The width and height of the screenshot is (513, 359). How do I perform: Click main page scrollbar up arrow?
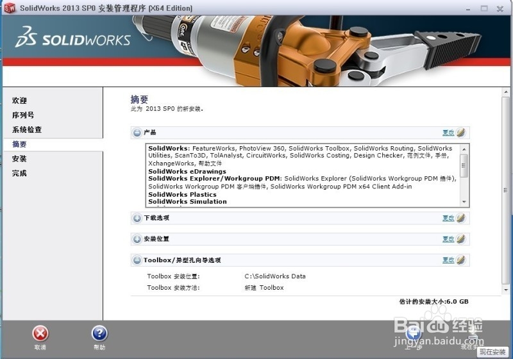click(506, 93)
